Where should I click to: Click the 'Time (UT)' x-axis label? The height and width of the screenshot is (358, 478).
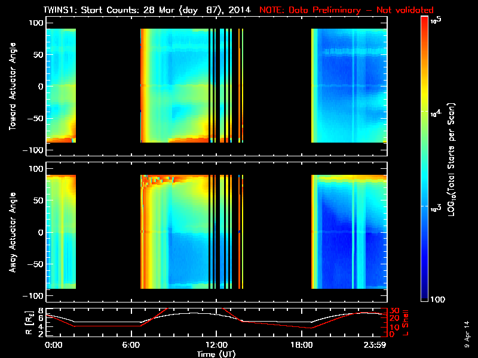coord(216,354)
